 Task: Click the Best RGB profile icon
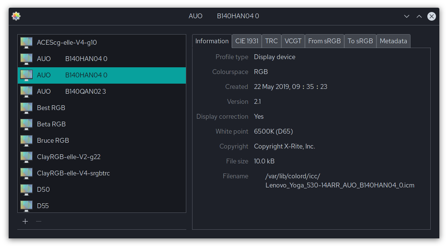pos(26,108)
